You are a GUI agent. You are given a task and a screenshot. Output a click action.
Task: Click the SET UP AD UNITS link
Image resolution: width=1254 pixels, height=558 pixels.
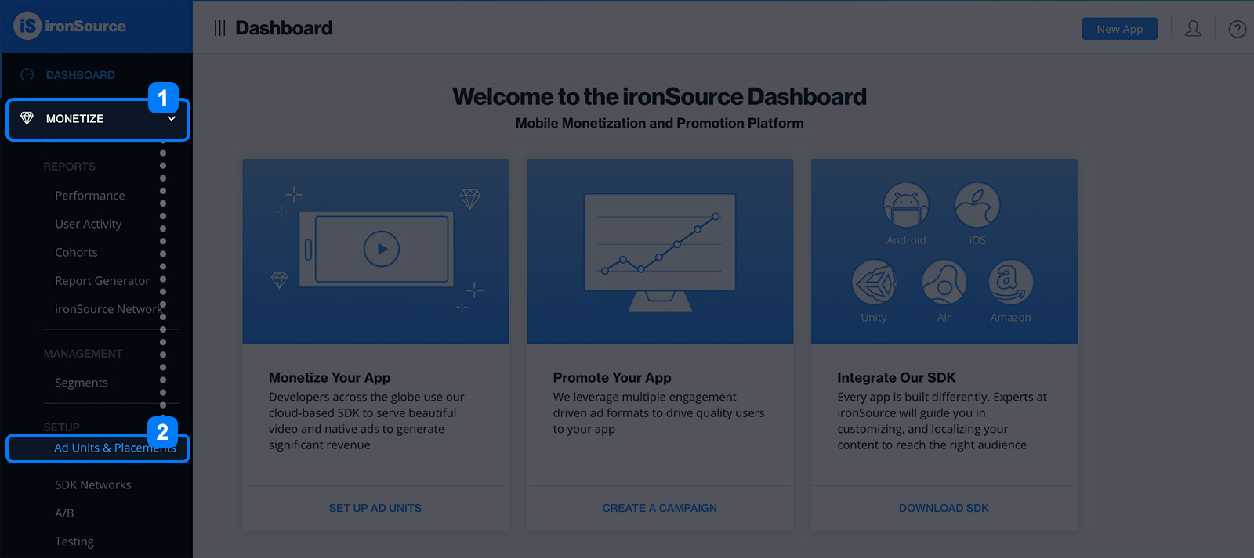tap(375, 508)
